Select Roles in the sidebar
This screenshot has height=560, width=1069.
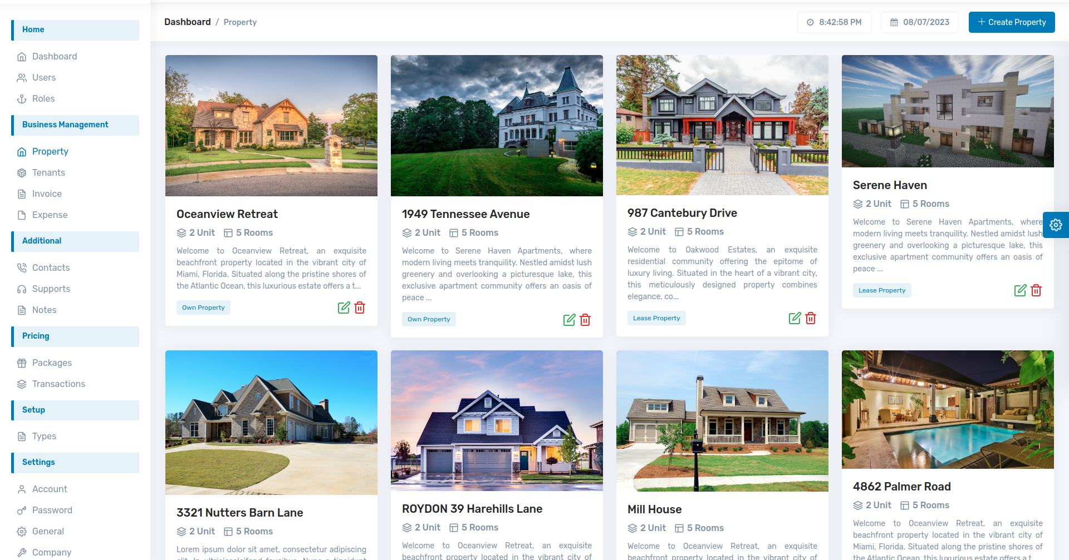coord(43,99)
